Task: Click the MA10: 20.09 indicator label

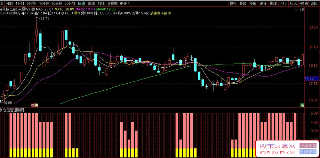Action: click(65, 9)
